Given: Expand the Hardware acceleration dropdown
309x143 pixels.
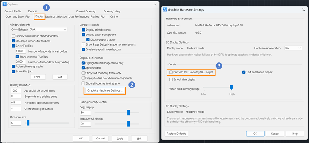Looking at the screenshot, I should pyautogui.click(x=293, y=48).
